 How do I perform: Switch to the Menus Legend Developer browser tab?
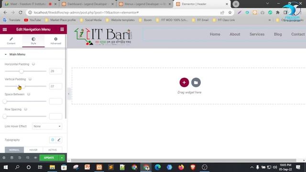(x=144, y=4)
